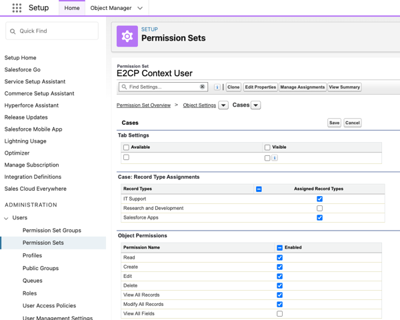This screenshot has width=400, height=320.
Task: Uncheck the Edit permission
Action: (x=279, y=277)
